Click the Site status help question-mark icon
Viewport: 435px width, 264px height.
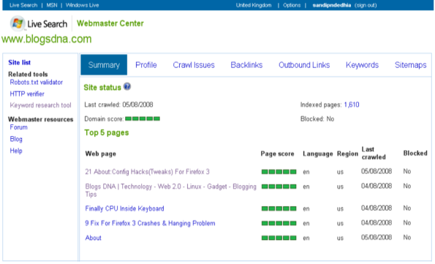click(x=127, y=86)
